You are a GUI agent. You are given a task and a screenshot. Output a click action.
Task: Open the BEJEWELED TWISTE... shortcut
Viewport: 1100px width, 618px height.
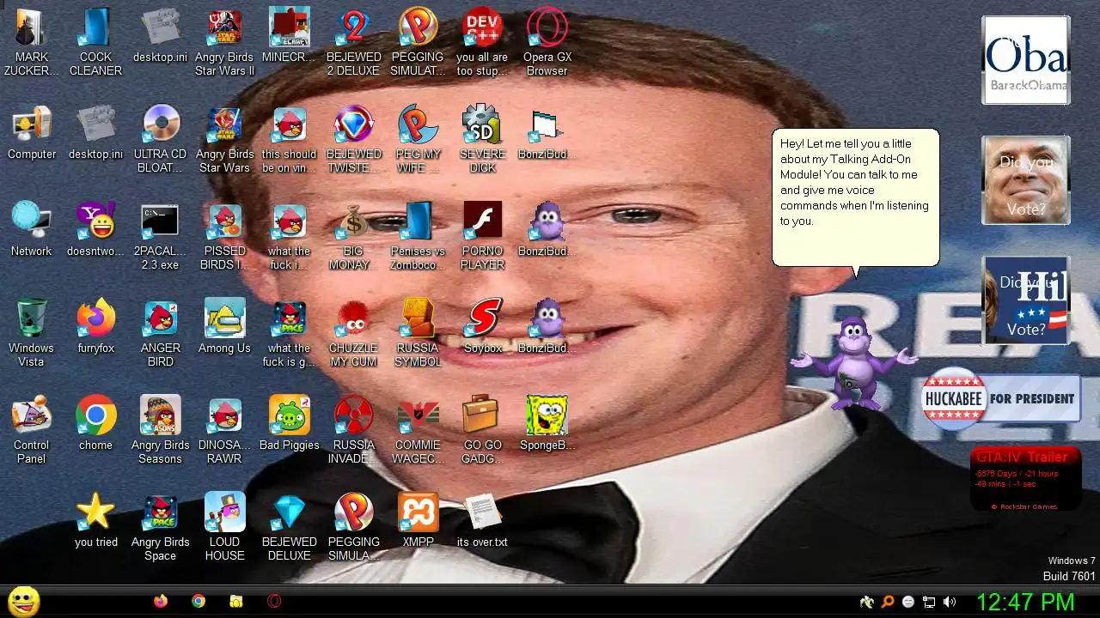(353, 140)
